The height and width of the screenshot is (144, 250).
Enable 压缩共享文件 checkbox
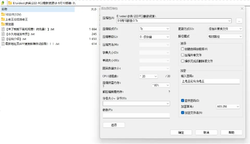[x=183, y=55]
